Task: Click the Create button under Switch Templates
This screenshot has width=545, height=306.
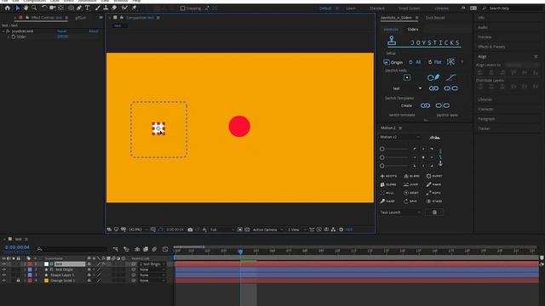Action: [406, 105]
